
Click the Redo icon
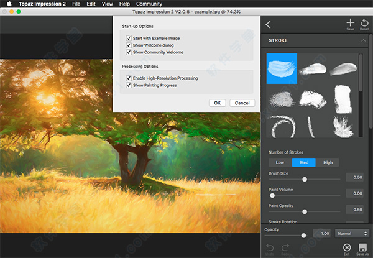(x=285, y=248)
